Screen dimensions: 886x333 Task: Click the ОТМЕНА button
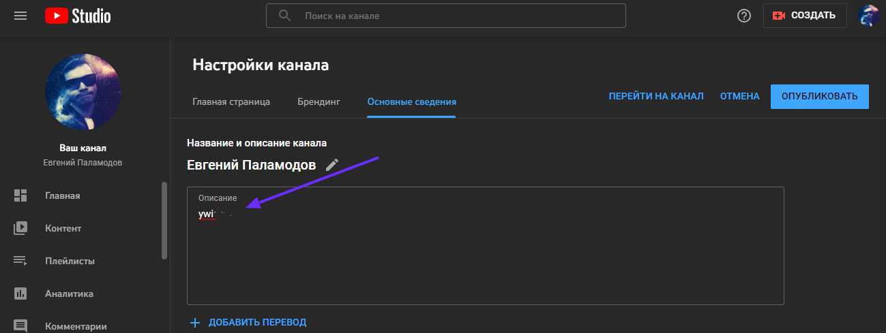point(739,97)
